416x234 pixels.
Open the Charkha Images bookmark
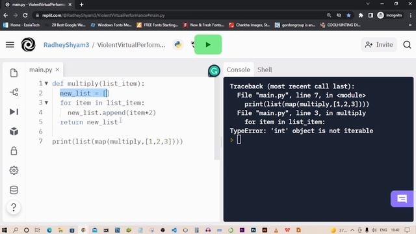click(x=250, y=25)
